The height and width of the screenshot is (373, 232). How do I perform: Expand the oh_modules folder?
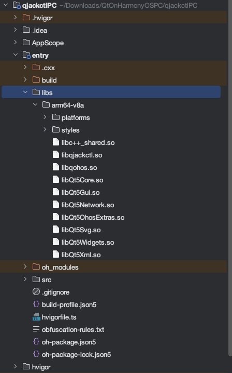click(x=25, y=267)
